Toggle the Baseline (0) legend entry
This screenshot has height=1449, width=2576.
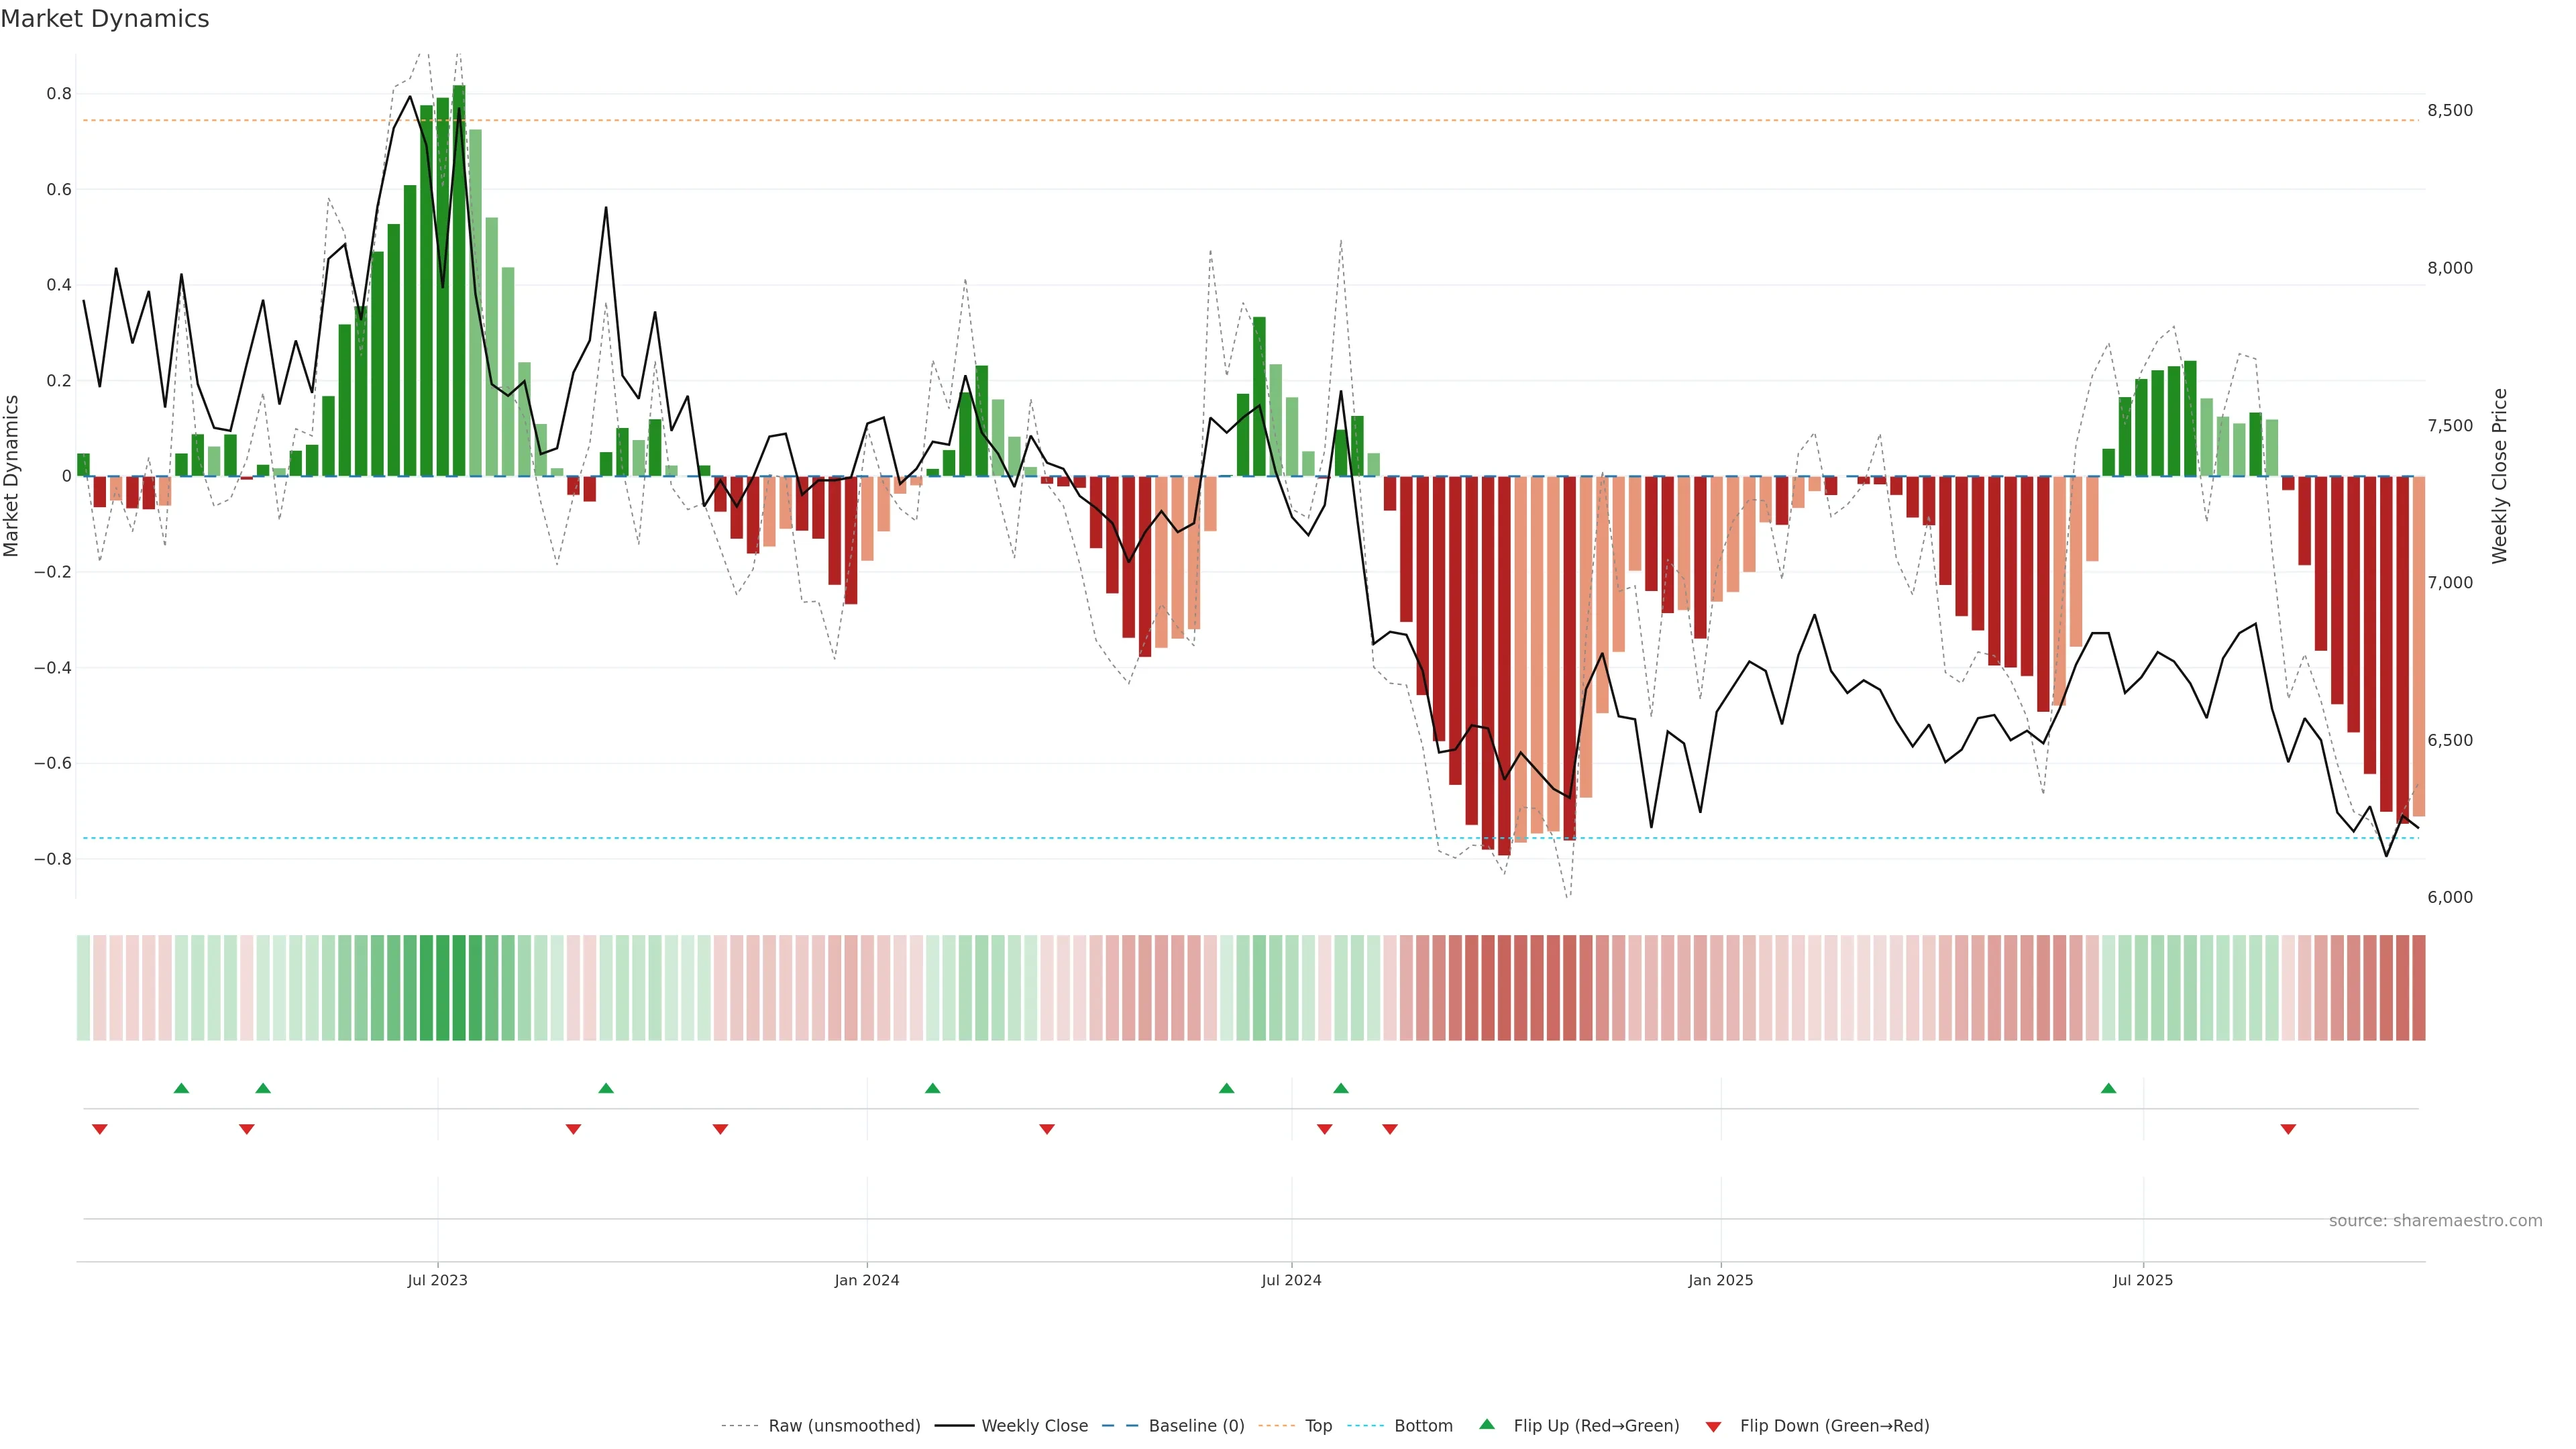pyautogui.click(x=1196, y=1425)
